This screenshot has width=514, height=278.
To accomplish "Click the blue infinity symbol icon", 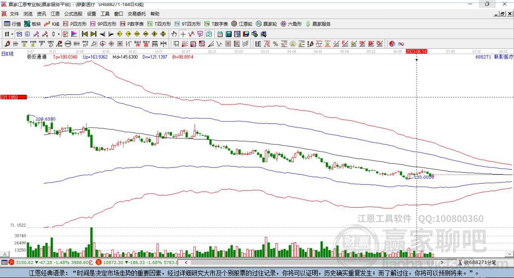I will pyautogui.click(x=401, y=44).
